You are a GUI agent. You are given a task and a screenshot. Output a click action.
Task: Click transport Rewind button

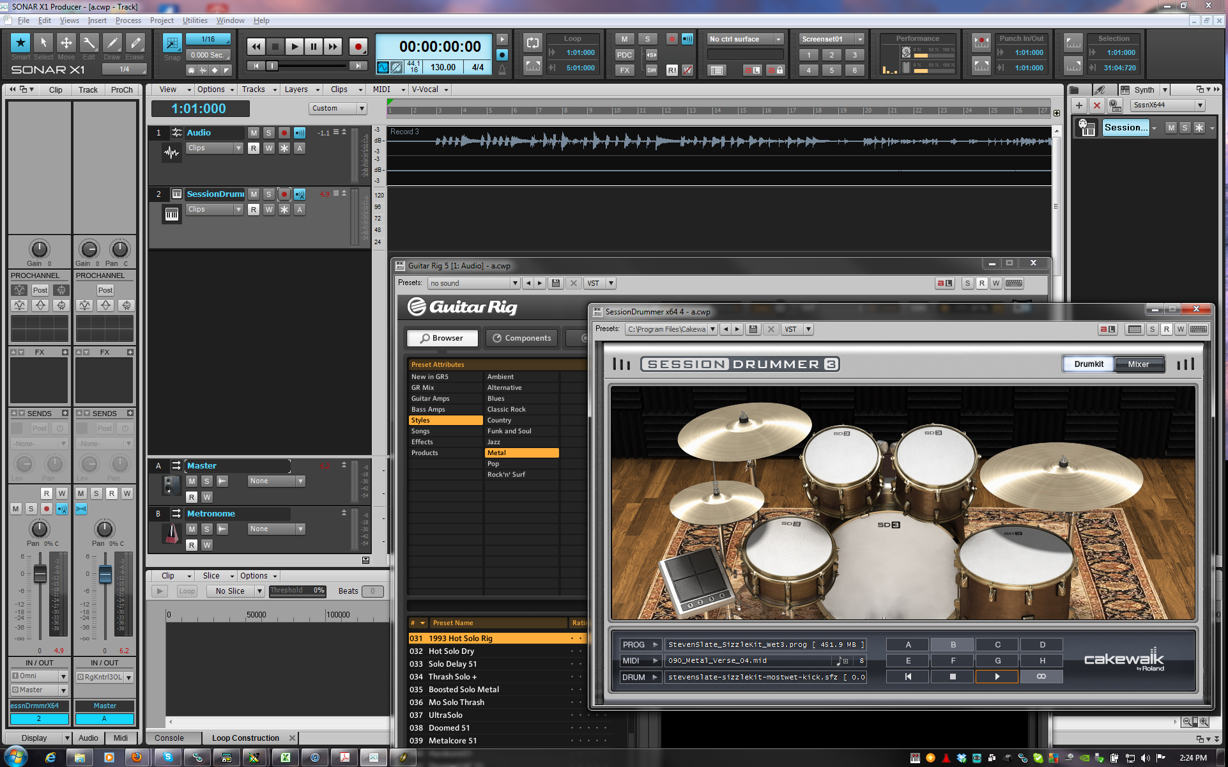256,46
